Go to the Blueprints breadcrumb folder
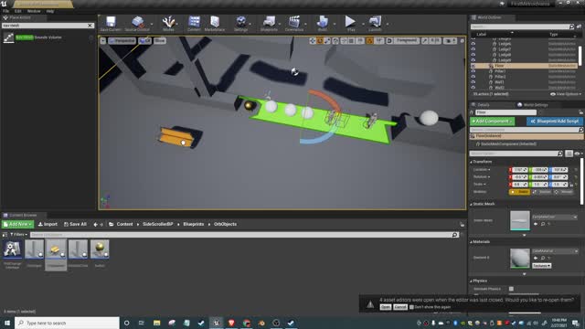 click(x=194, y=224)
